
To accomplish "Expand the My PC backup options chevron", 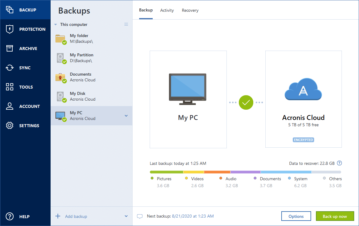I will point(126,115).
